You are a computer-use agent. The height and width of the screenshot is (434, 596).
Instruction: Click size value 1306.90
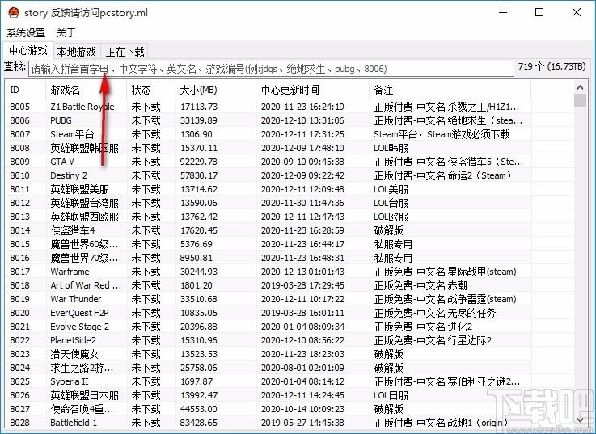click(197, 134)
